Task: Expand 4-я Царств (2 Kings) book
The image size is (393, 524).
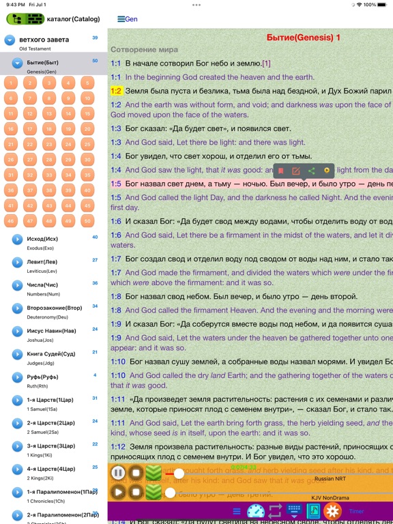Action: (x=17, y=469)
